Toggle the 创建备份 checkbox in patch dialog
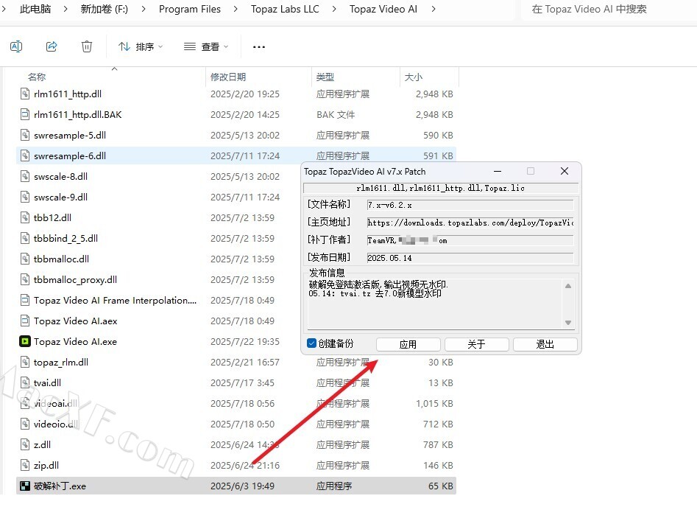 (x=311, y=343)
